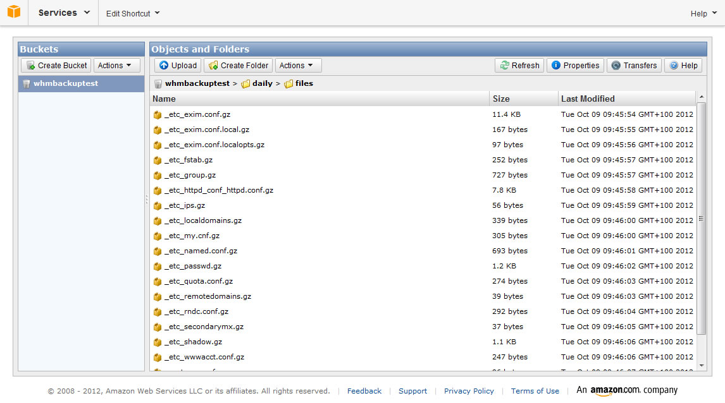Click the daily folder icon in breadcrumb
Viewport: 725px width, 403px height.
(245, 83)
